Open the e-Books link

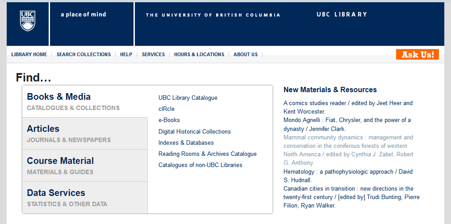(169, 120)
